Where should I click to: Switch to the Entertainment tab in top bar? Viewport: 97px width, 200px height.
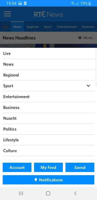point(67,27)
